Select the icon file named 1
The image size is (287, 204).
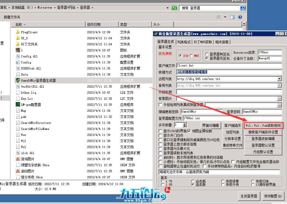click(x=18, y=50)
